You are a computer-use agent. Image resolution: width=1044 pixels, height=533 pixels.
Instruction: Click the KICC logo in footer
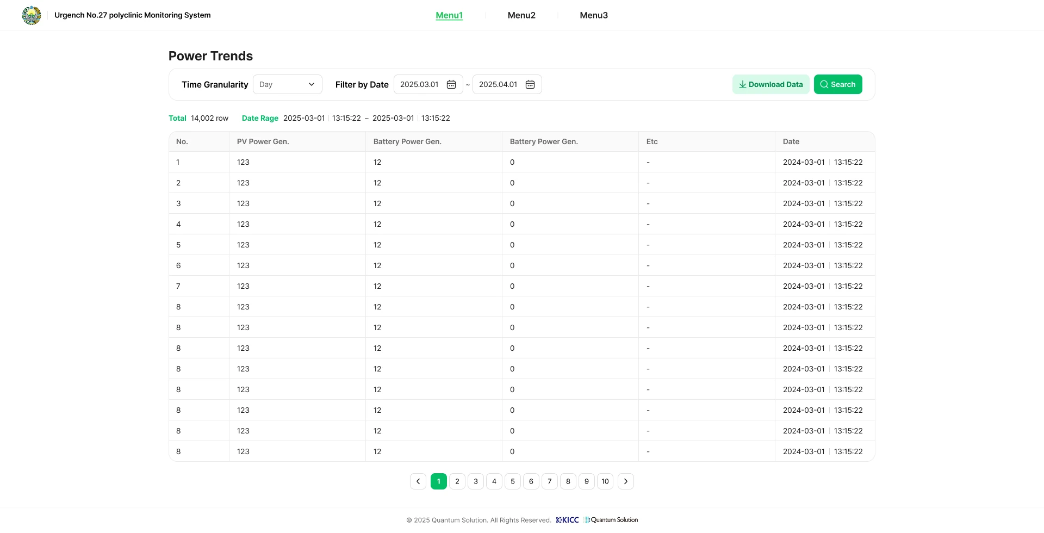click(x=567, y=520)
